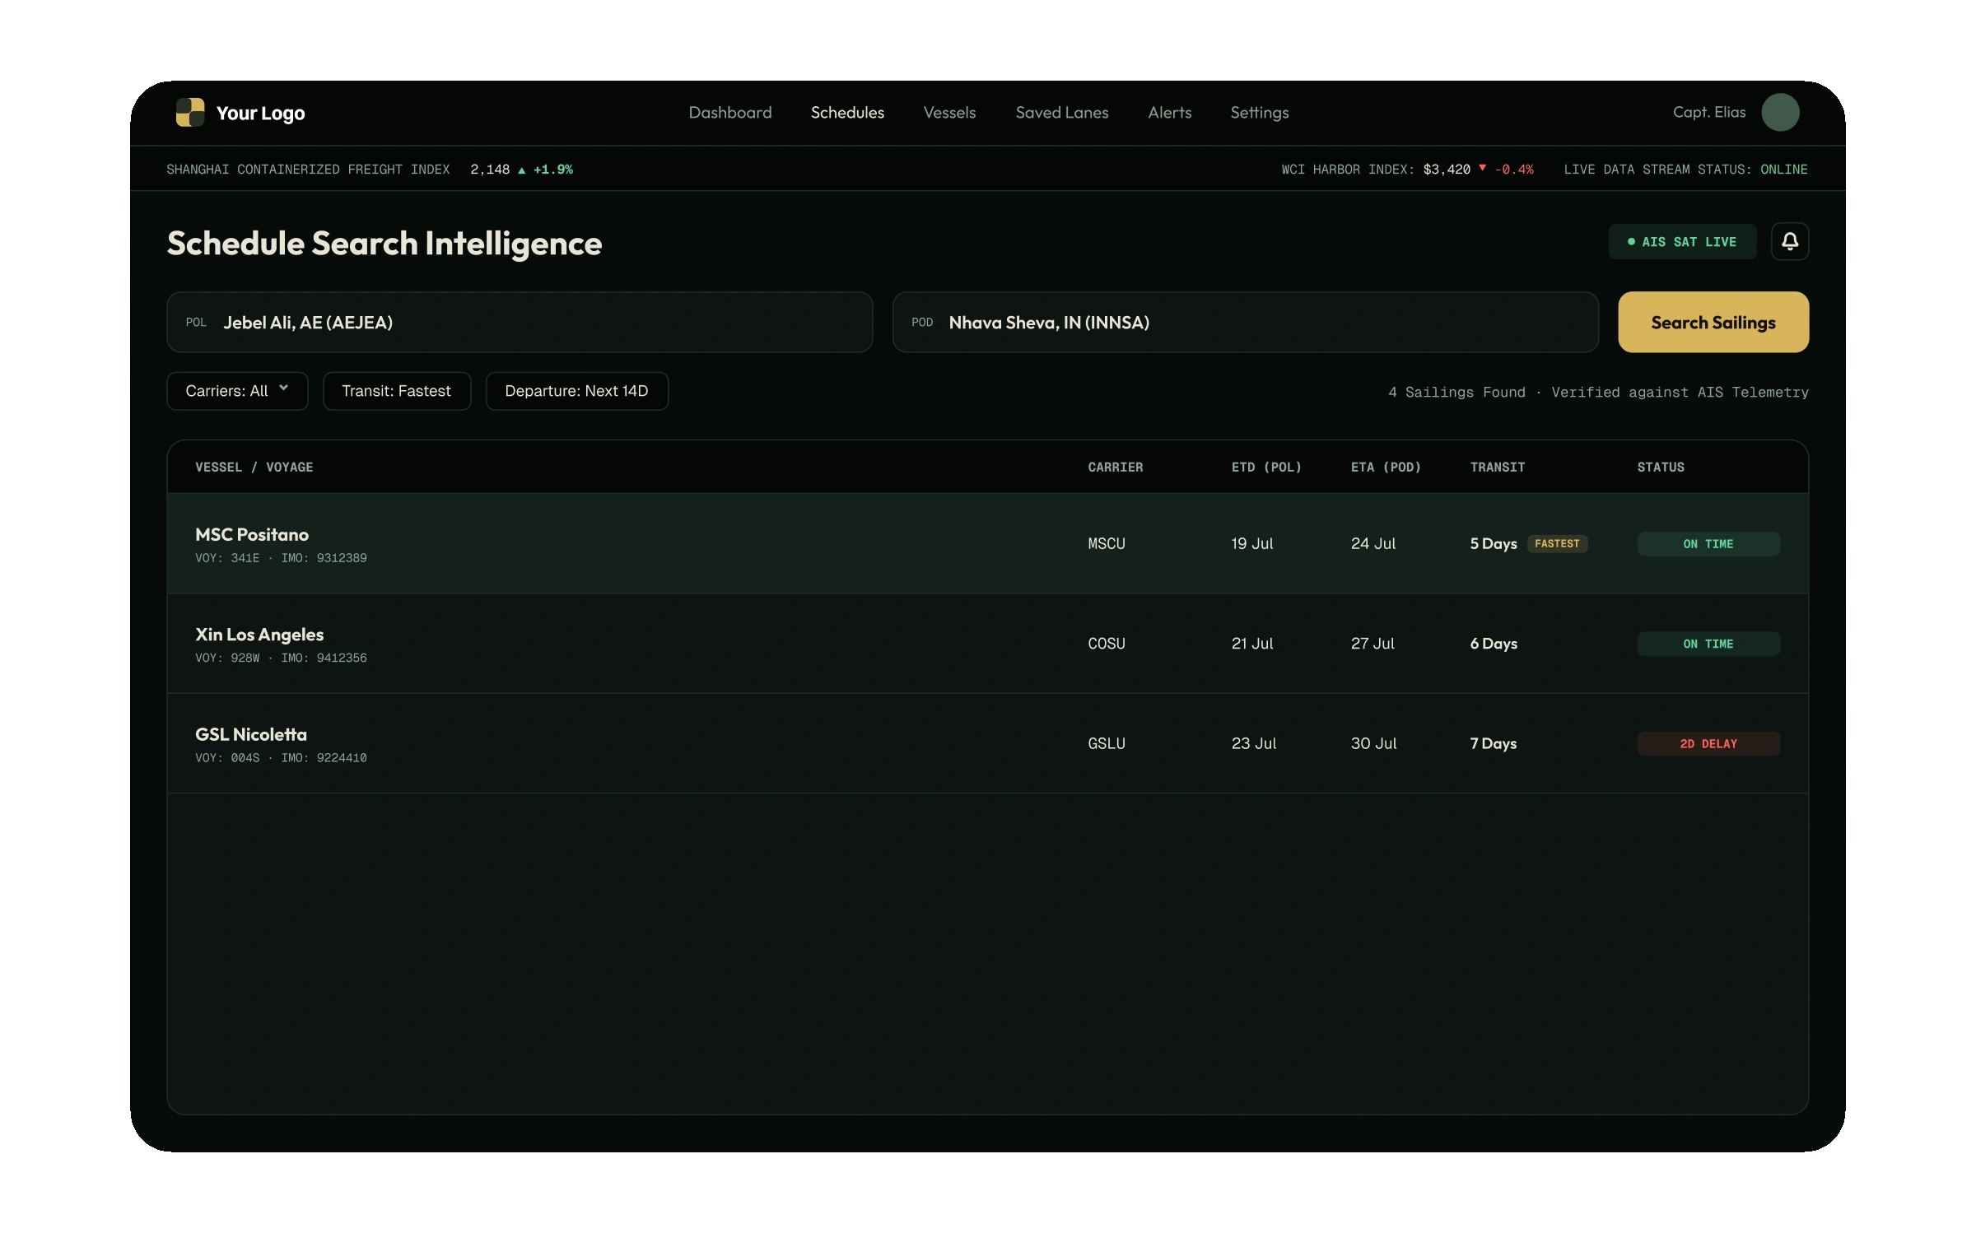Edit the POL Jebel Ali field
Image resolution: width=1976 pixels, height=1233 pixels.
[x=520, y=323]
